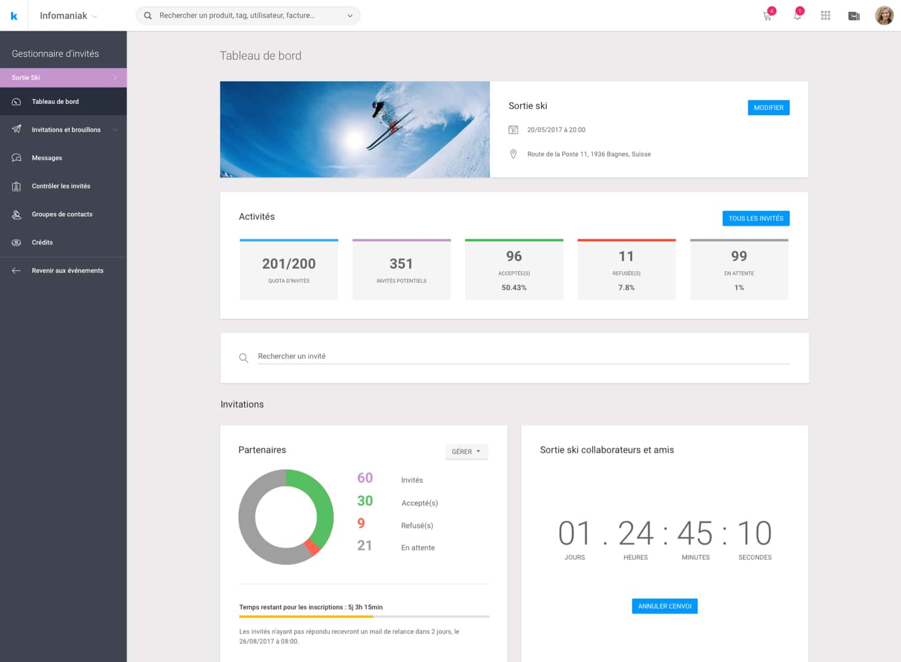Go to Messages in sidebar
The width and height of the screenshot is (901, 662).
pyautogui.click(x=47, y=158)
